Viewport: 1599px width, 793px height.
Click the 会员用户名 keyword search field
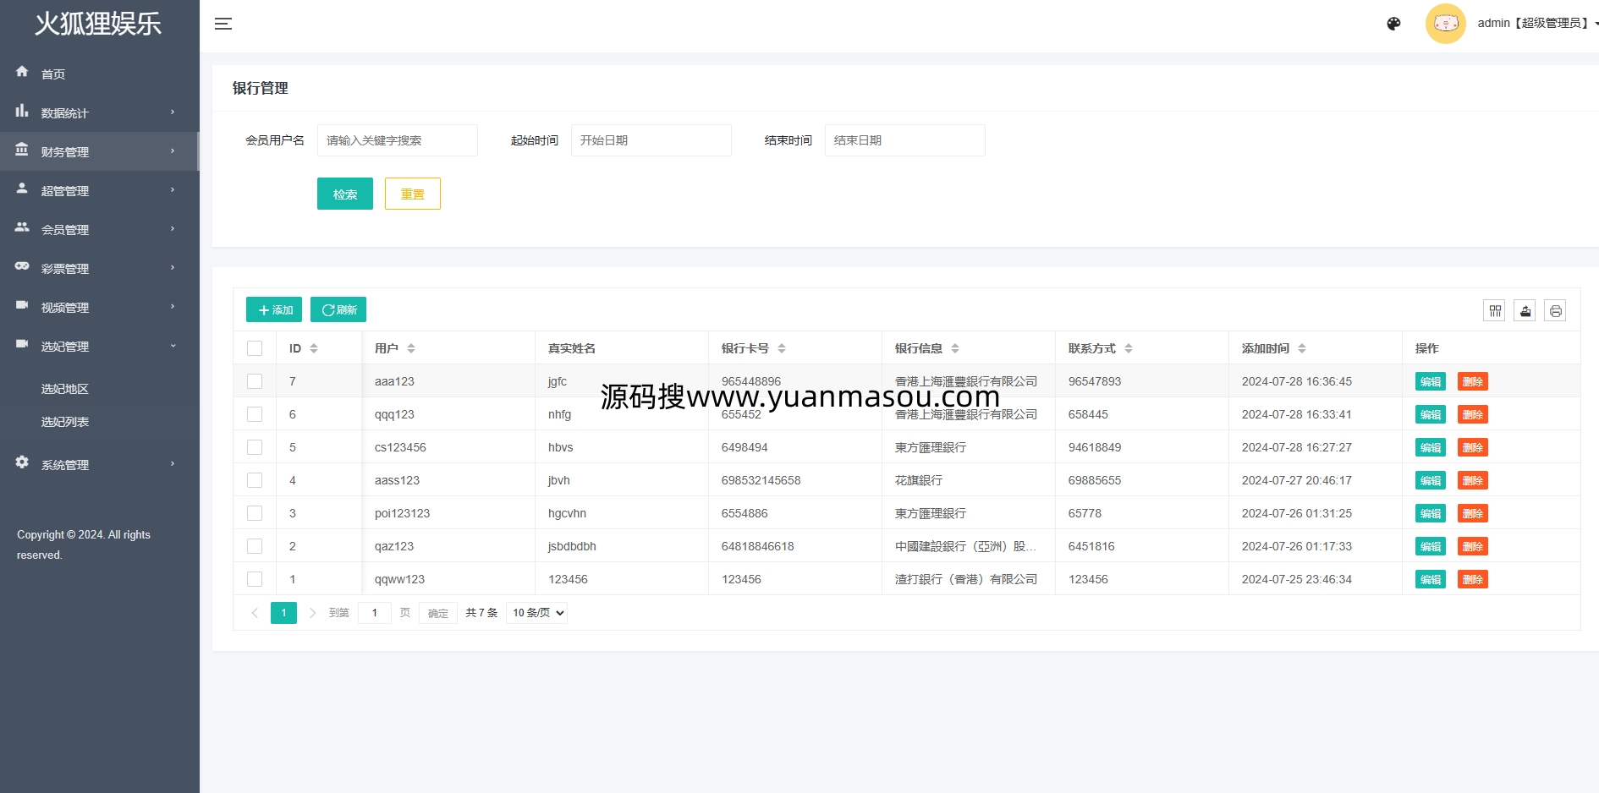(397, 140)
